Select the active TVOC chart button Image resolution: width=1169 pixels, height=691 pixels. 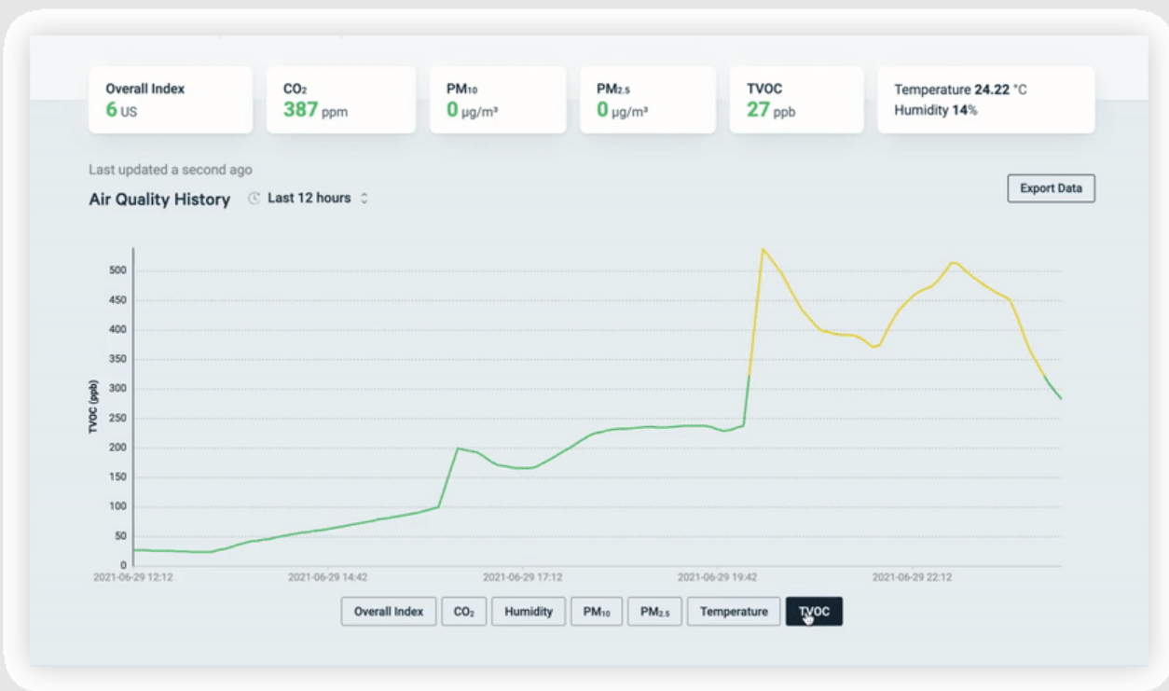[814, 612]
